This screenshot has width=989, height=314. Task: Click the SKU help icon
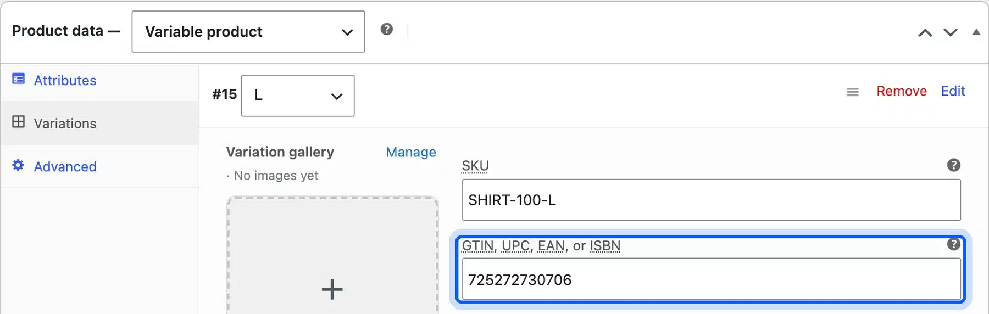click(x=954, y=165)
